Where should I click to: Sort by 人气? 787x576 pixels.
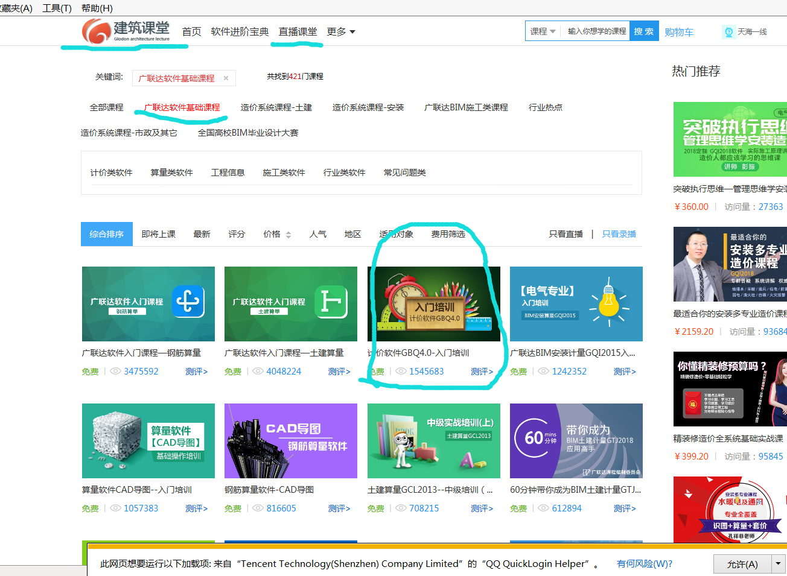(317, 234)
